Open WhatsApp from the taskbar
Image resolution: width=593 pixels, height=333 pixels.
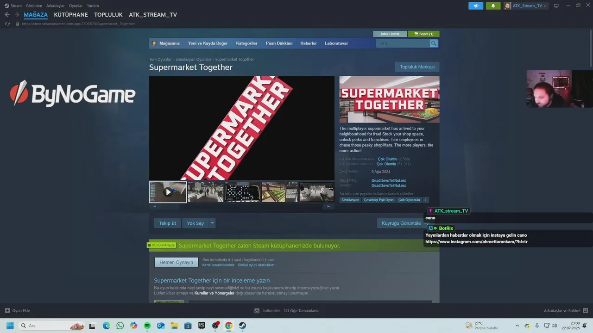pos(120,326)
